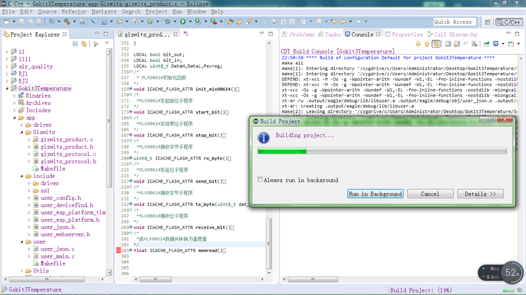Expand the Binaries node
This screenshot has height=295, width=526.
coord(15,96)
